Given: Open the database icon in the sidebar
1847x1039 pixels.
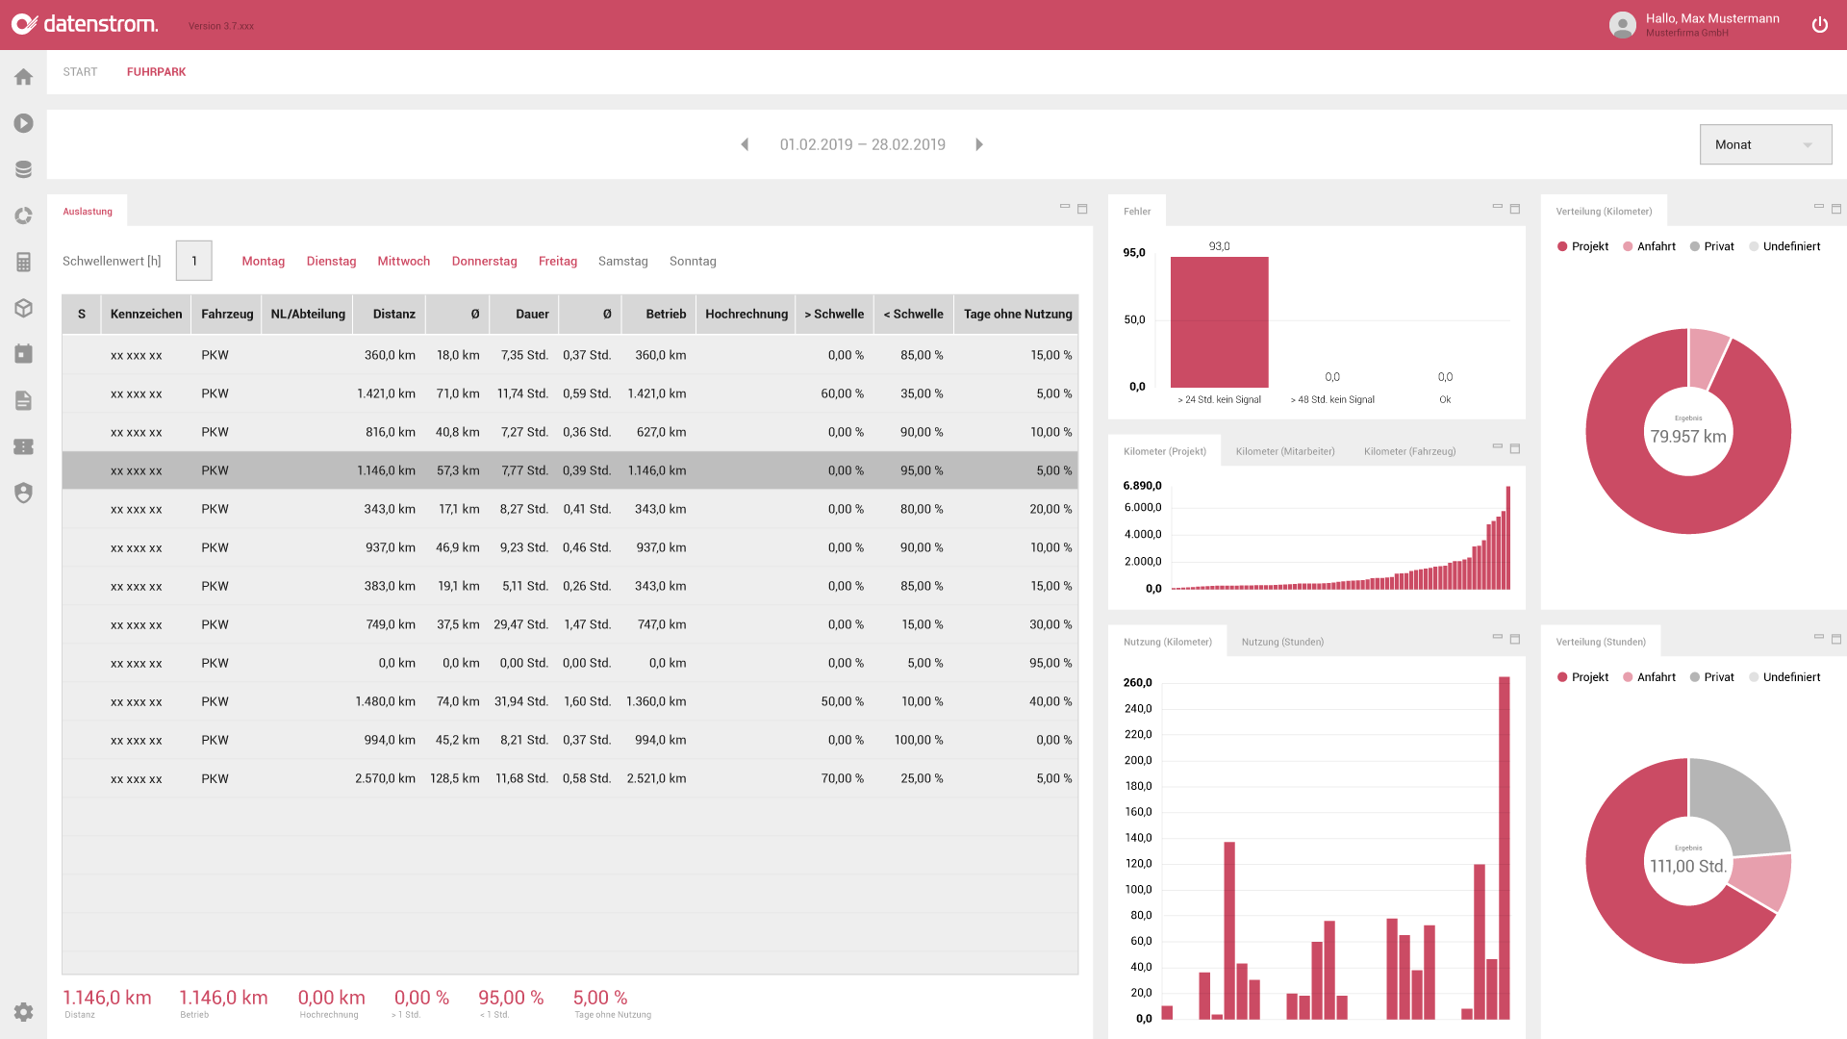Looking at the screenshot, I should pyautogui.click(x=23, y=168).
